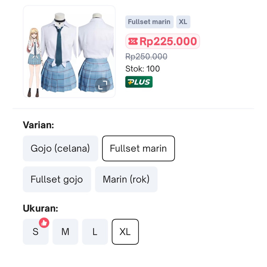Deselect the chosen XL size
Screen dimensions: 267x267
[125, 232]
